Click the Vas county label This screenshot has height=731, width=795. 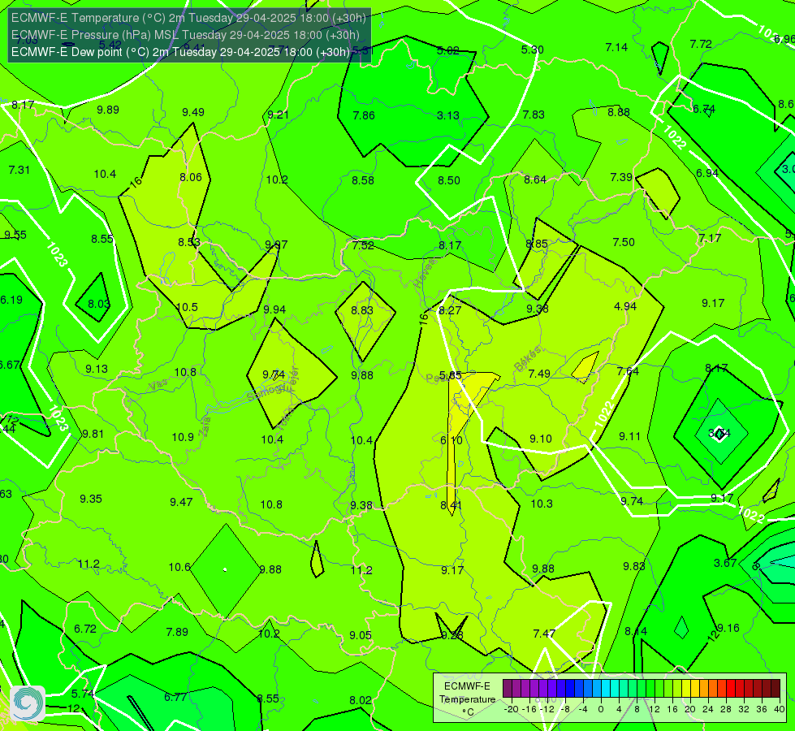click(158, 386)
